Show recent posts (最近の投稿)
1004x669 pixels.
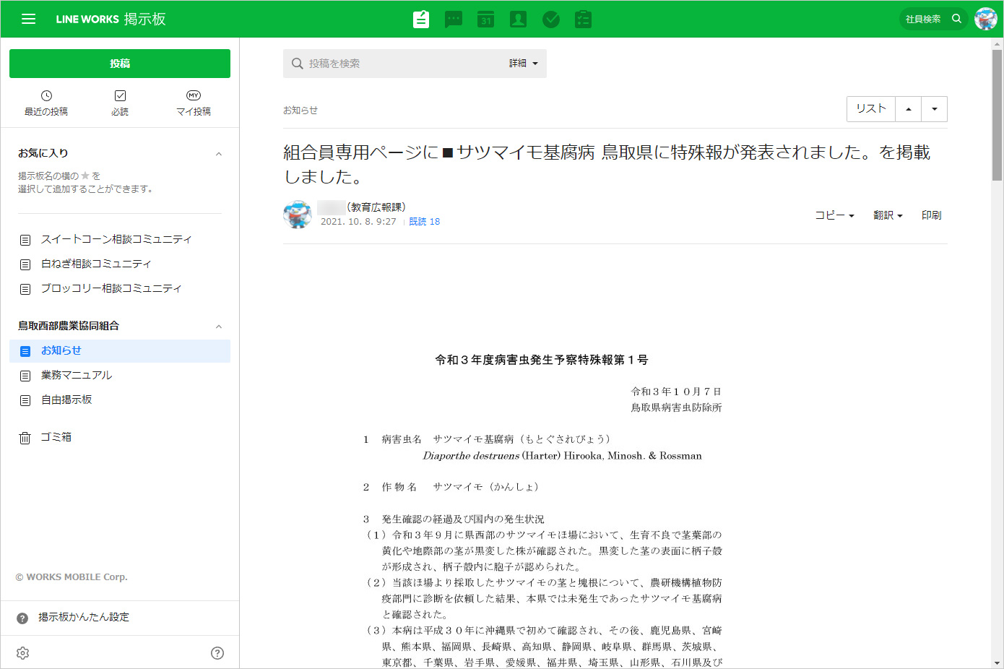tap(46, 103)
